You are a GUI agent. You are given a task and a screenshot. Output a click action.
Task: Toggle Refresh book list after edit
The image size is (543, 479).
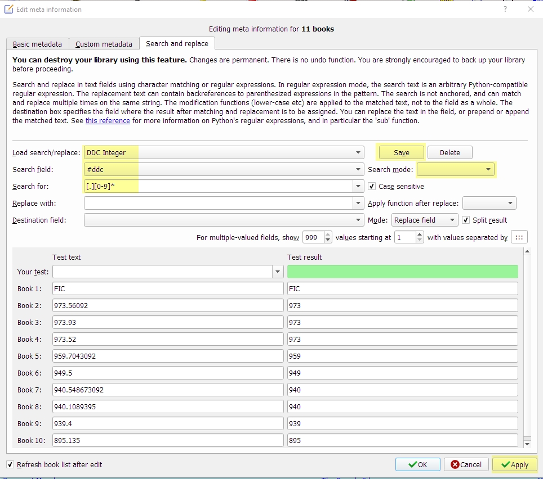click(11, 464)
